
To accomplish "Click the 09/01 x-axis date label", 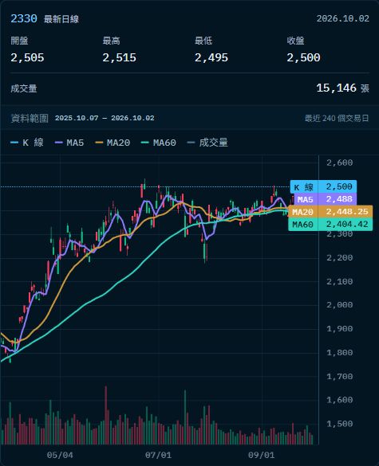I will [x=262, y=456].
